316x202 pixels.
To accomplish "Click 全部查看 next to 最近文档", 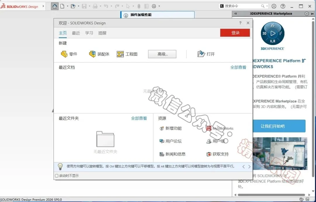I will coord(238,67).
